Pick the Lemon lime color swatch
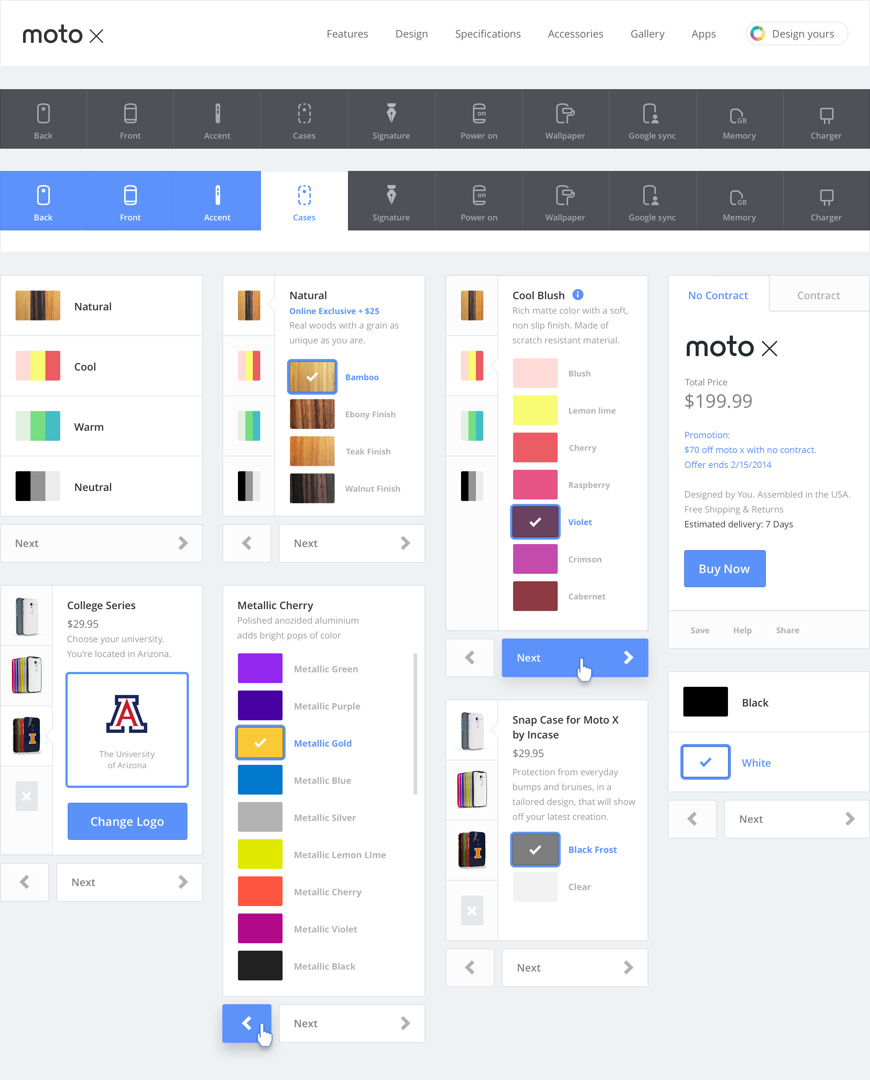Image resolution: width=870 pixels, height=1080 pixels. pyautogui.click(x=535, y=410)
